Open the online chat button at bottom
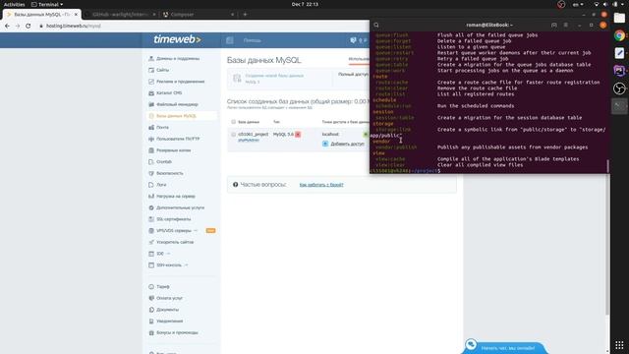Viewport: 629px width, 354px height. click(504, 347)
